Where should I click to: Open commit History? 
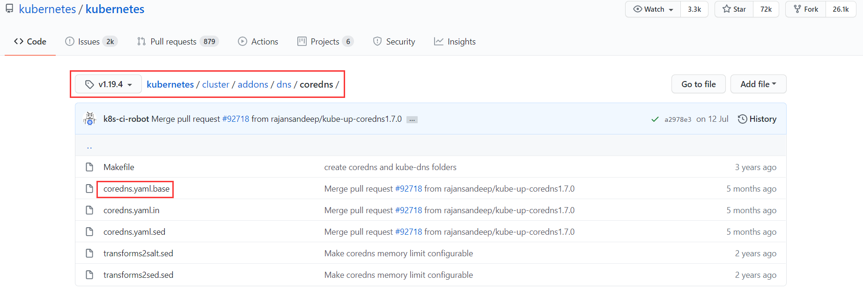(x=757, y=119)
